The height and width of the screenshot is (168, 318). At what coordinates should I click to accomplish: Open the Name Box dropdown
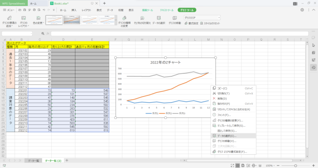click(x=31, y=34)
